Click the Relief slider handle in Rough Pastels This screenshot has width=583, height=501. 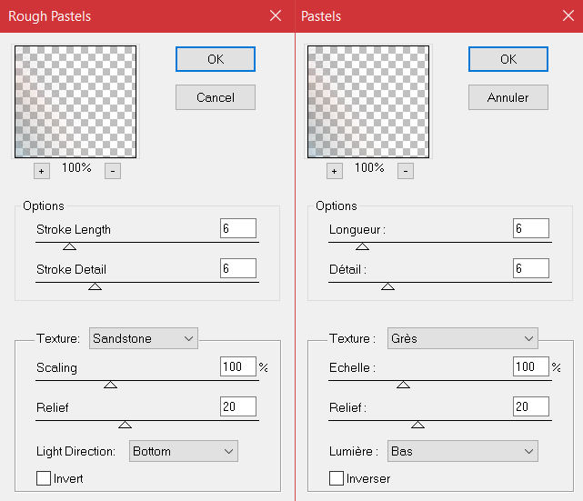click(126, 425)
